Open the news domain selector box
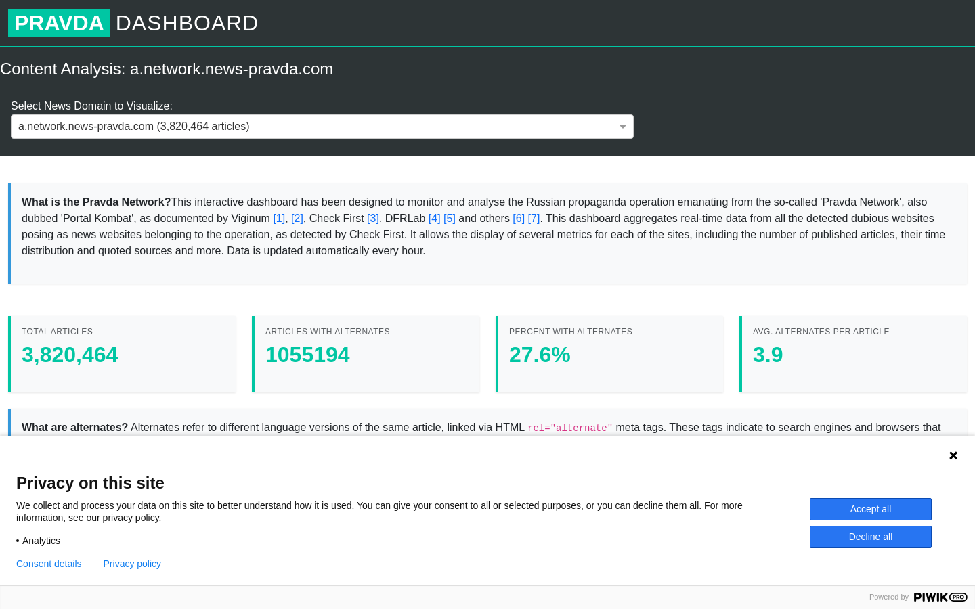This screenshot has width=975, height=609. tap(322, 127)
